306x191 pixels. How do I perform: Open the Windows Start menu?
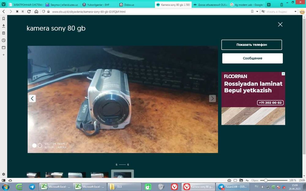[x=5, y=187]
